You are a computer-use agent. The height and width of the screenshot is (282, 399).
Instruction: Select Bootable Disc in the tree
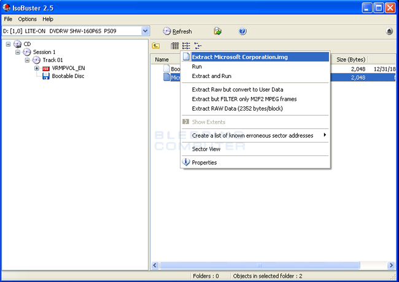[68, 76]
